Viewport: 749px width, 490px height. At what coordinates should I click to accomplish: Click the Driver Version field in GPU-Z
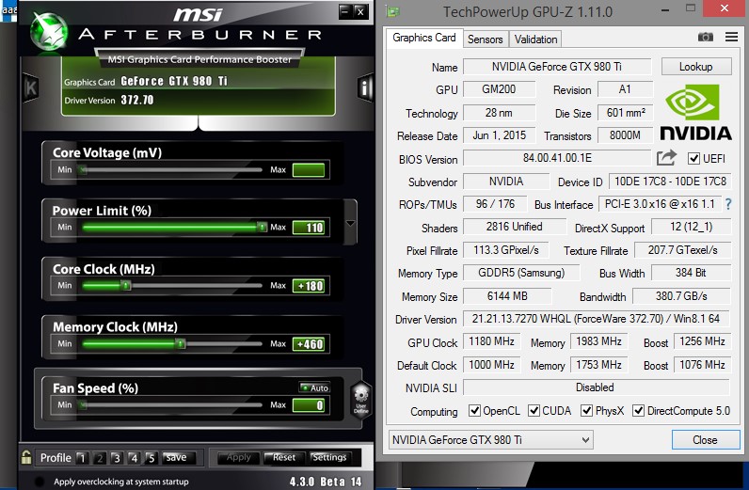tap(597, 319)
